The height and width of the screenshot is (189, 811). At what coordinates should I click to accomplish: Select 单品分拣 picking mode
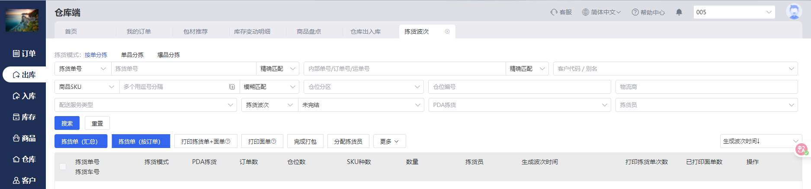click(x=132, y=55)
